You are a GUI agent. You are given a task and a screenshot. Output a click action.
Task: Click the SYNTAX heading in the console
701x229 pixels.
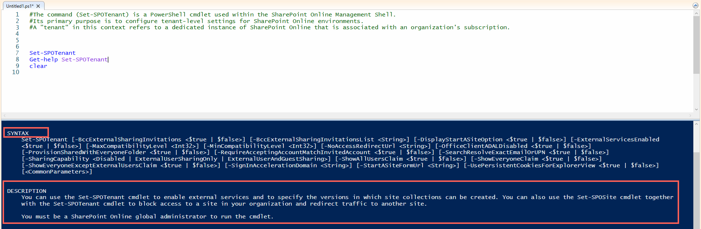(18, 133)
